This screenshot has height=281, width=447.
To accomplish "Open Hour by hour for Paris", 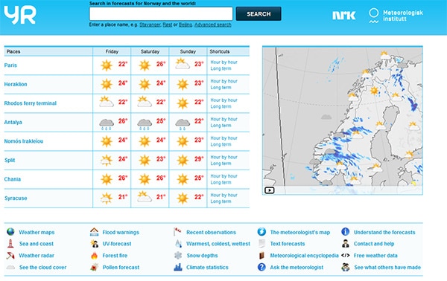I will pos(223,62).
